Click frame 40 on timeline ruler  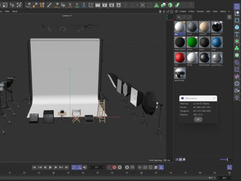click(83, 173)
